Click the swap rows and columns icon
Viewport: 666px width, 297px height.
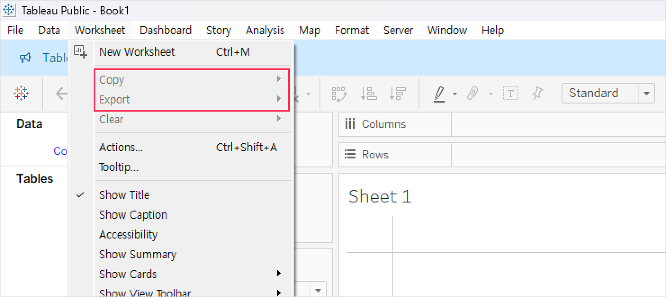(339, 94)
